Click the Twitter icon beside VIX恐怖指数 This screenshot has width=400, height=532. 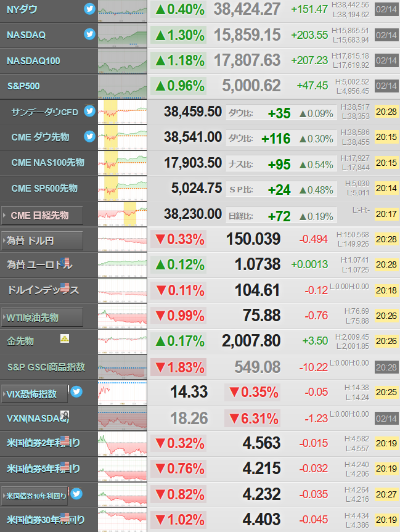[76, 392]
